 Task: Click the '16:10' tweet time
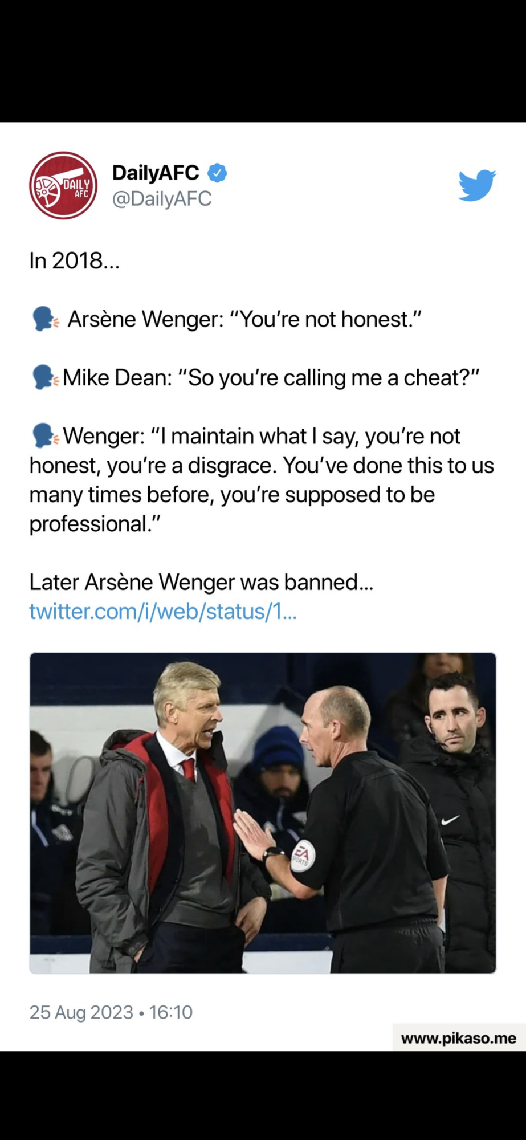pos(171,1012)
